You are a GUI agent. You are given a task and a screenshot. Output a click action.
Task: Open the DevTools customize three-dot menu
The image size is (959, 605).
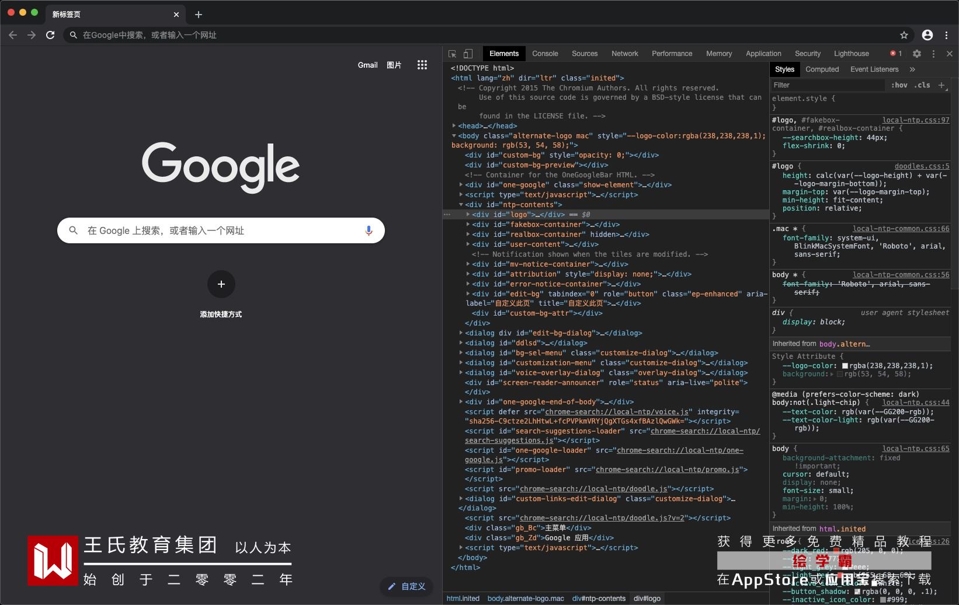(x=933, y=54)
